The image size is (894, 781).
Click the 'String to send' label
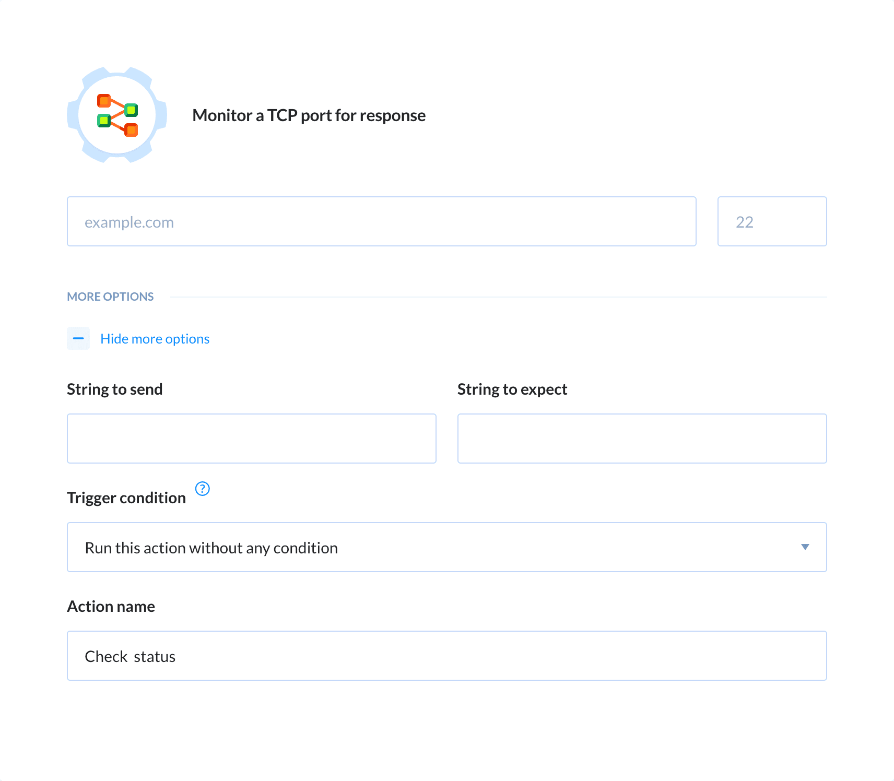pos(115,389)
